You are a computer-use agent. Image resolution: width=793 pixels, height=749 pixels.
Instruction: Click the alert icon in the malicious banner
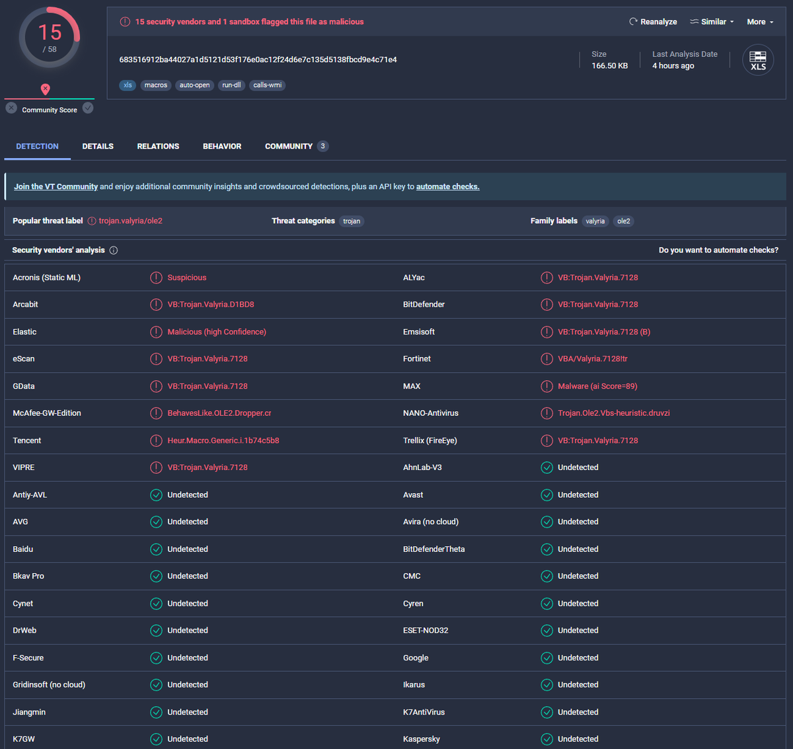125,22
